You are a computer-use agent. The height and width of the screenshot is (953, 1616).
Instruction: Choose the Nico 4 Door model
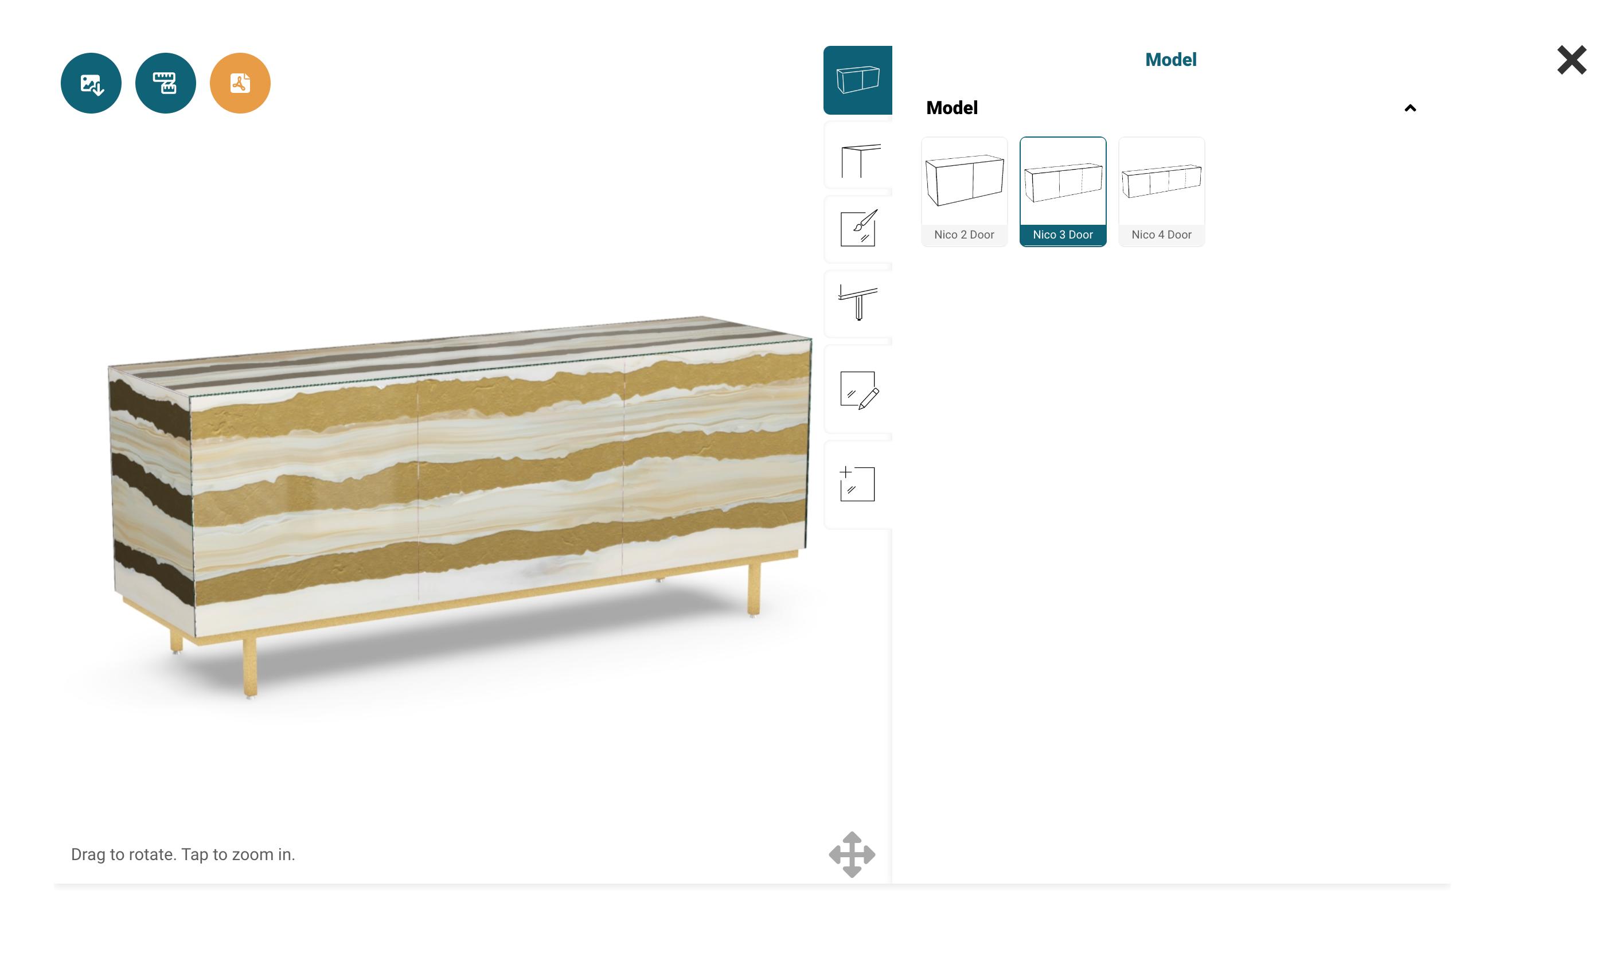coord(1161,192)
